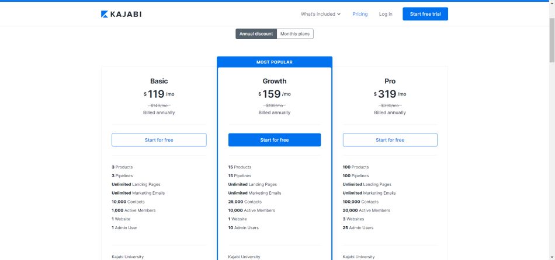Click the 10,000 Contacts line
This screenshot has height=260, width=555.
(x=128, y=202)
